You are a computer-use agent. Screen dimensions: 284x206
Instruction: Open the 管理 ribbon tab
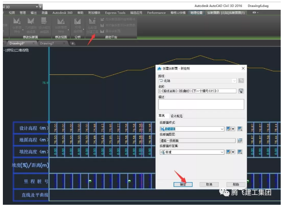coord(23,13)
